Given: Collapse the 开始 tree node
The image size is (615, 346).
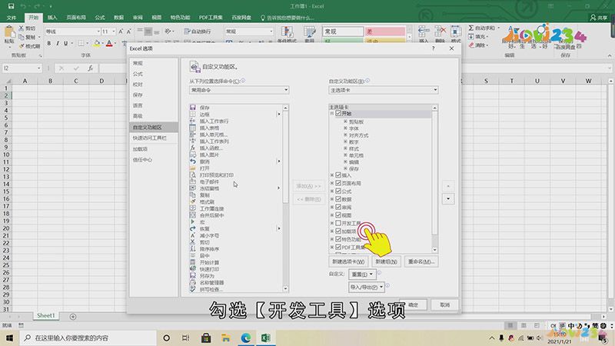Looking at the screenshot, I should tap(332, 113).
